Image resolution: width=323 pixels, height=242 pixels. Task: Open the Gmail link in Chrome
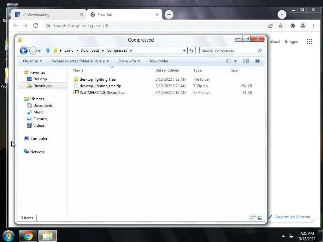275,42
